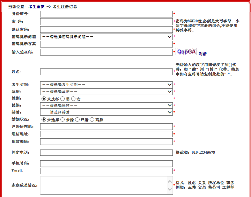Expand the 密码提示问题 dropdown
This screenshot has height=197, width=251.
pyautogui.click(x=106, y=37)
